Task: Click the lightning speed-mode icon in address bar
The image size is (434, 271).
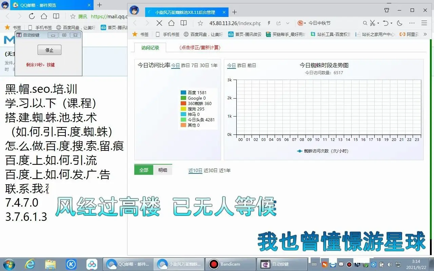Action: (x=269, y=23)
